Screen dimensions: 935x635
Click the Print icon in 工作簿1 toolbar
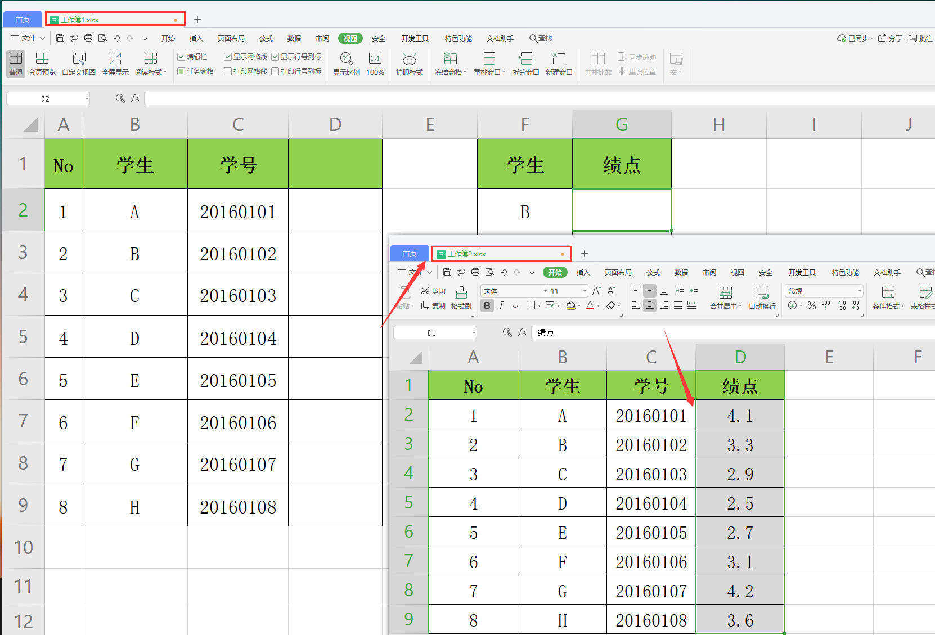tap(88, 38)
